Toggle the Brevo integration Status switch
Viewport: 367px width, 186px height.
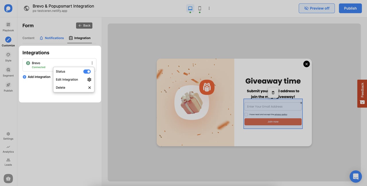click(x=87, y=71)
